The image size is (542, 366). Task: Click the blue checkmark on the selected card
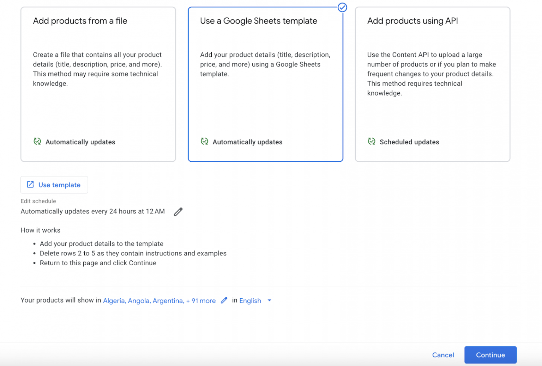pos(342,7)
